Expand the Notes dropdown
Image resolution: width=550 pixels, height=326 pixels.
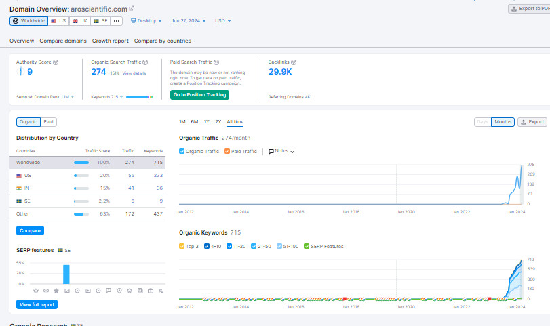[281, 151]
